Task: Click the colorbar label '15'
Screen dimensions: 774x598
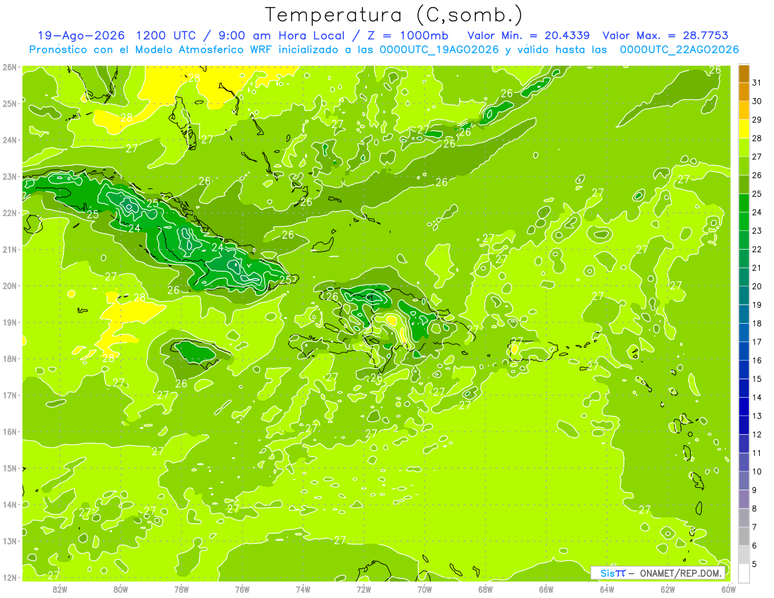Action: 757,379
